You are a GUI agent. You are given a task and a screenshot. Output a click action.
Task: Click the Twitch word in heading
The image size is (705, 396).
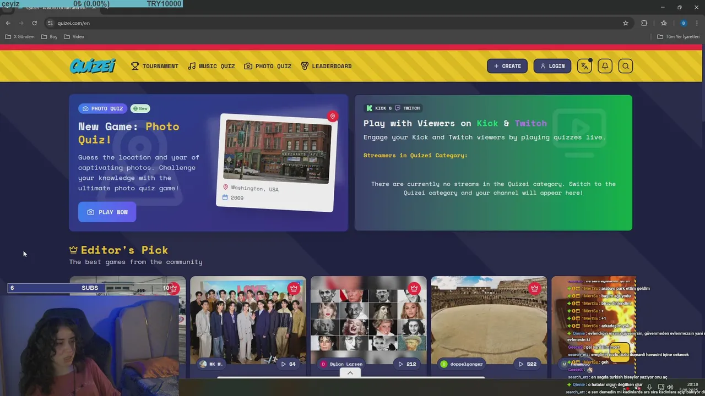click(x=531, y=123)
